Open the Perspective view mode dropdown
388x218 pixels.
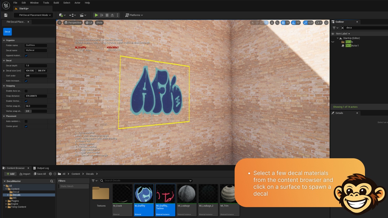(x=73, y=23)
